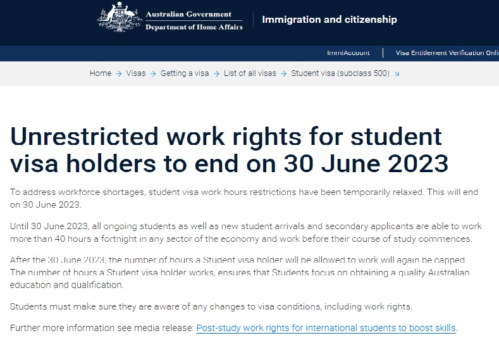Open the ImmiAccount menu item

tap(348, 53)
